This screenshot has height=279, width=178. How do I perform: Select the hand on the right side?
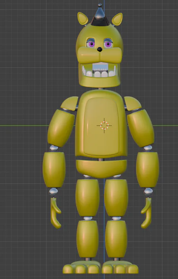pyautogui.click(x=147, y=213)
